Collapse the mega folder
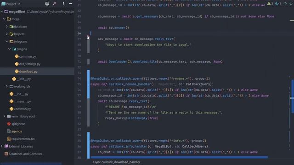Screen dimensions: 294x165 [x=4, y=19]
